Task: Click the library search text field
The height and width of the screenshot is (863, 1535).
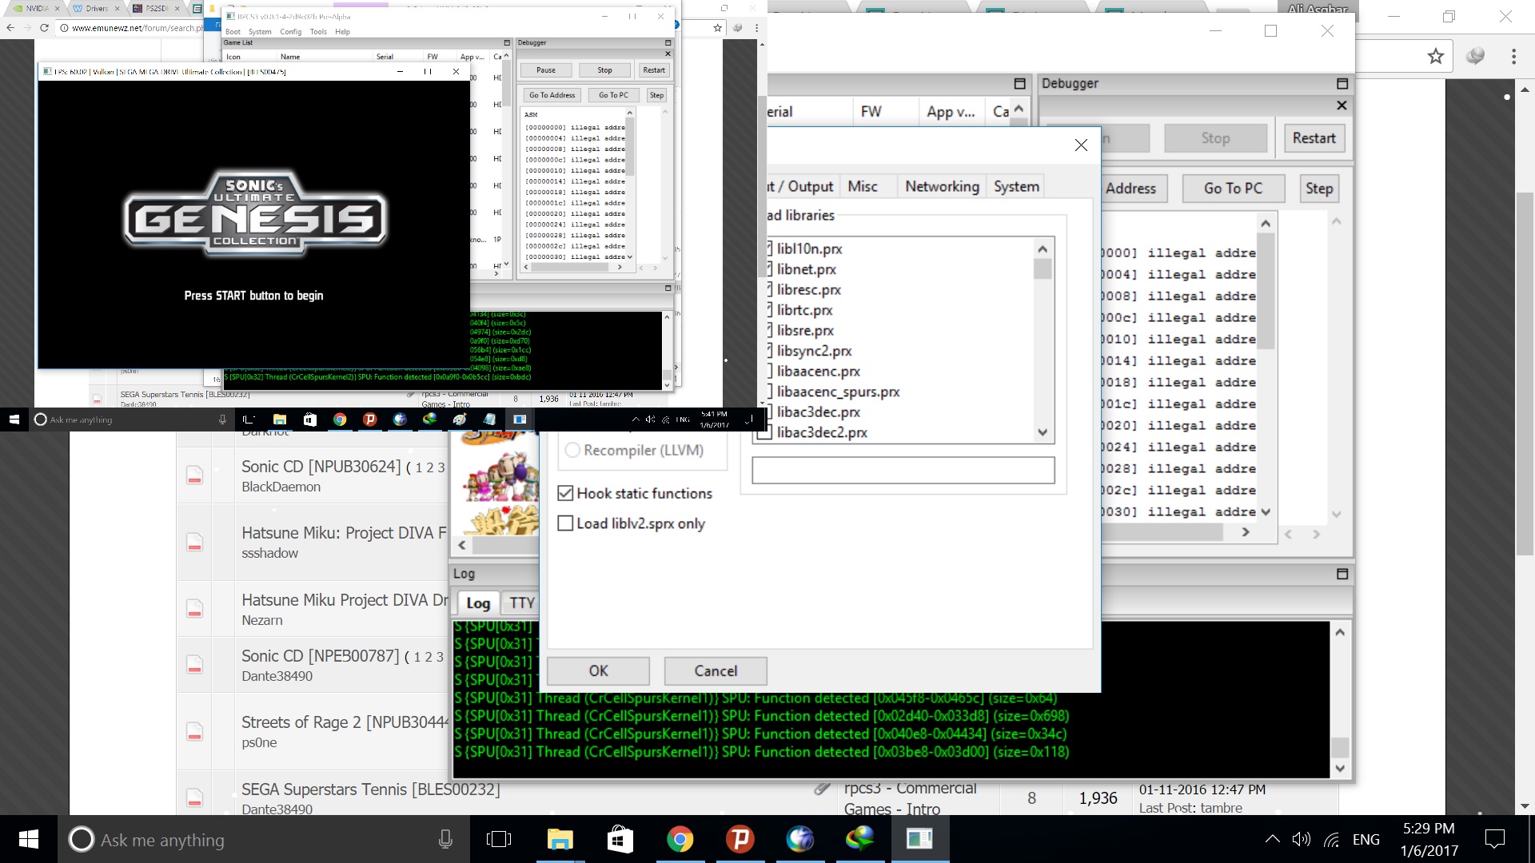Action: [x=903, y=470]
